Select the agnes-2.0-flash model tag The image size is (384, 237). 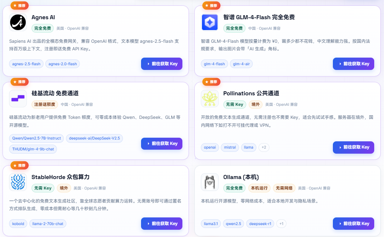point(62,64)
